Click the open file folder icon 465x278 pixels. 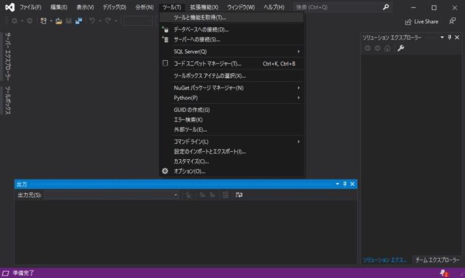coord(59,20)
